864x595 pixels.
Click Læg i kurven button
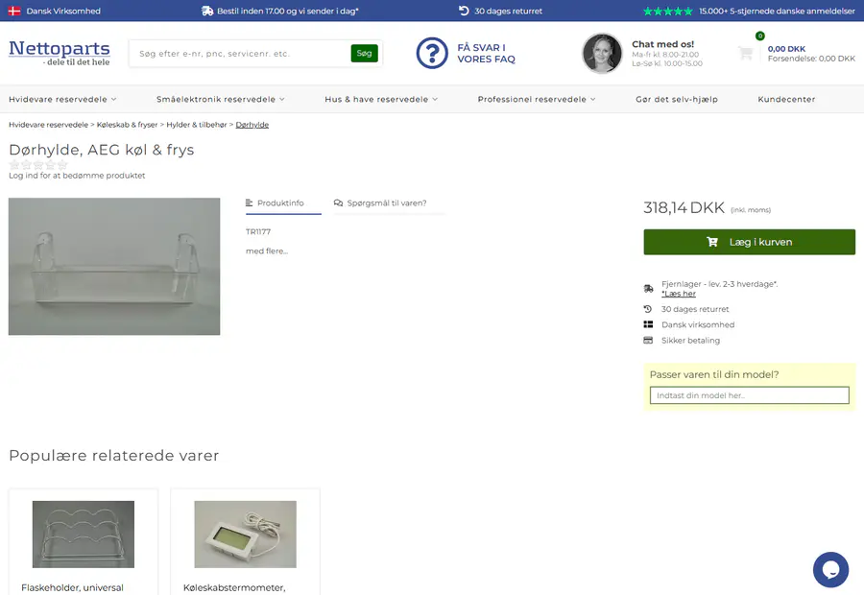(750, 242)
